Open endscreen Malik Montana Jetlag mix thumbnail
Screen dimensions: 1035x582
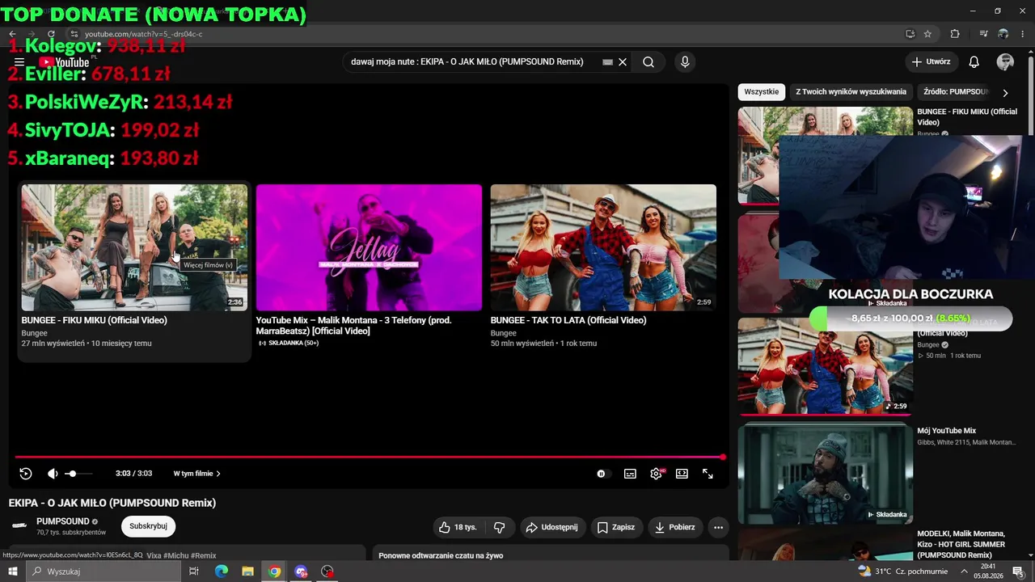pos(369,247)
